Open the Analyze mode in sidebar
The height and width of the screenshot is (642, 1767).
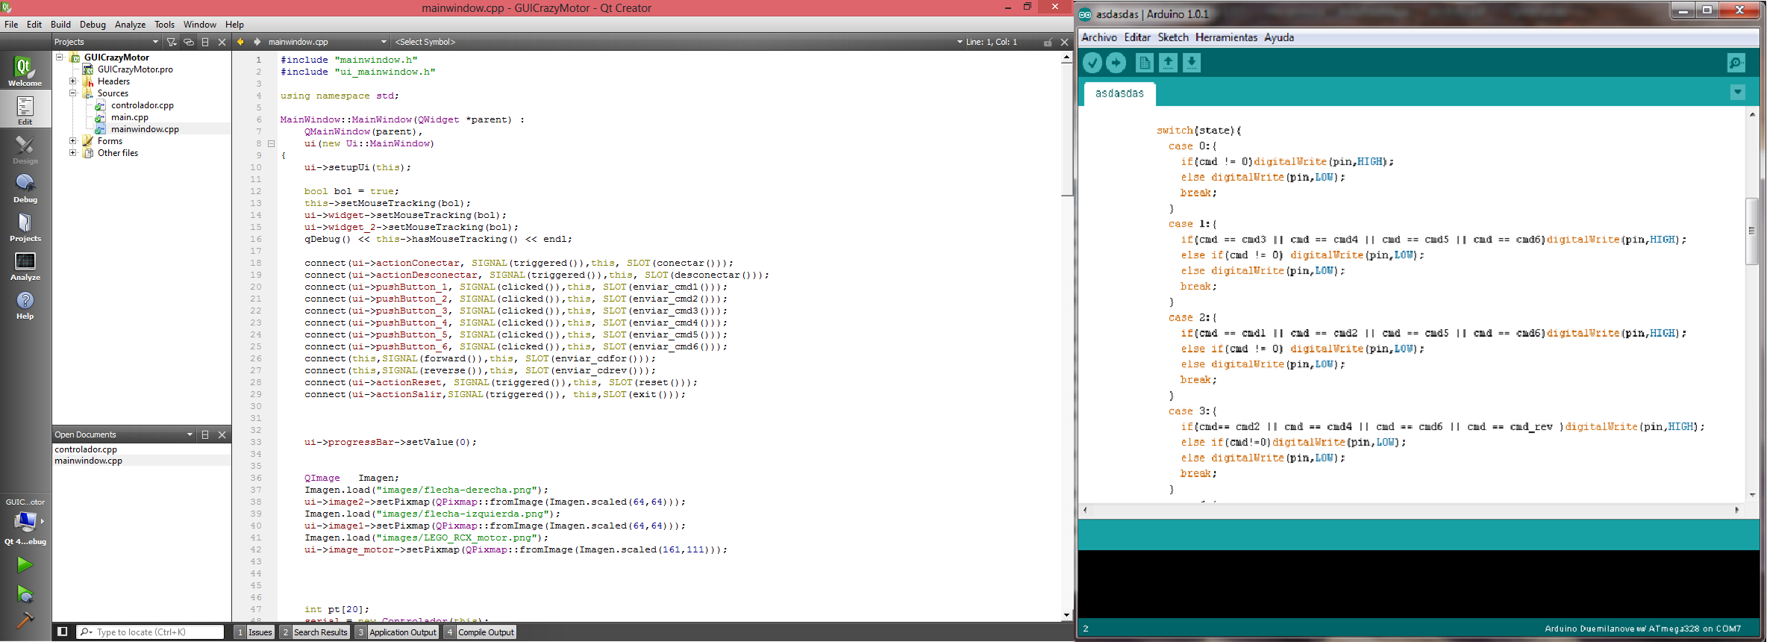click(25, 265)
